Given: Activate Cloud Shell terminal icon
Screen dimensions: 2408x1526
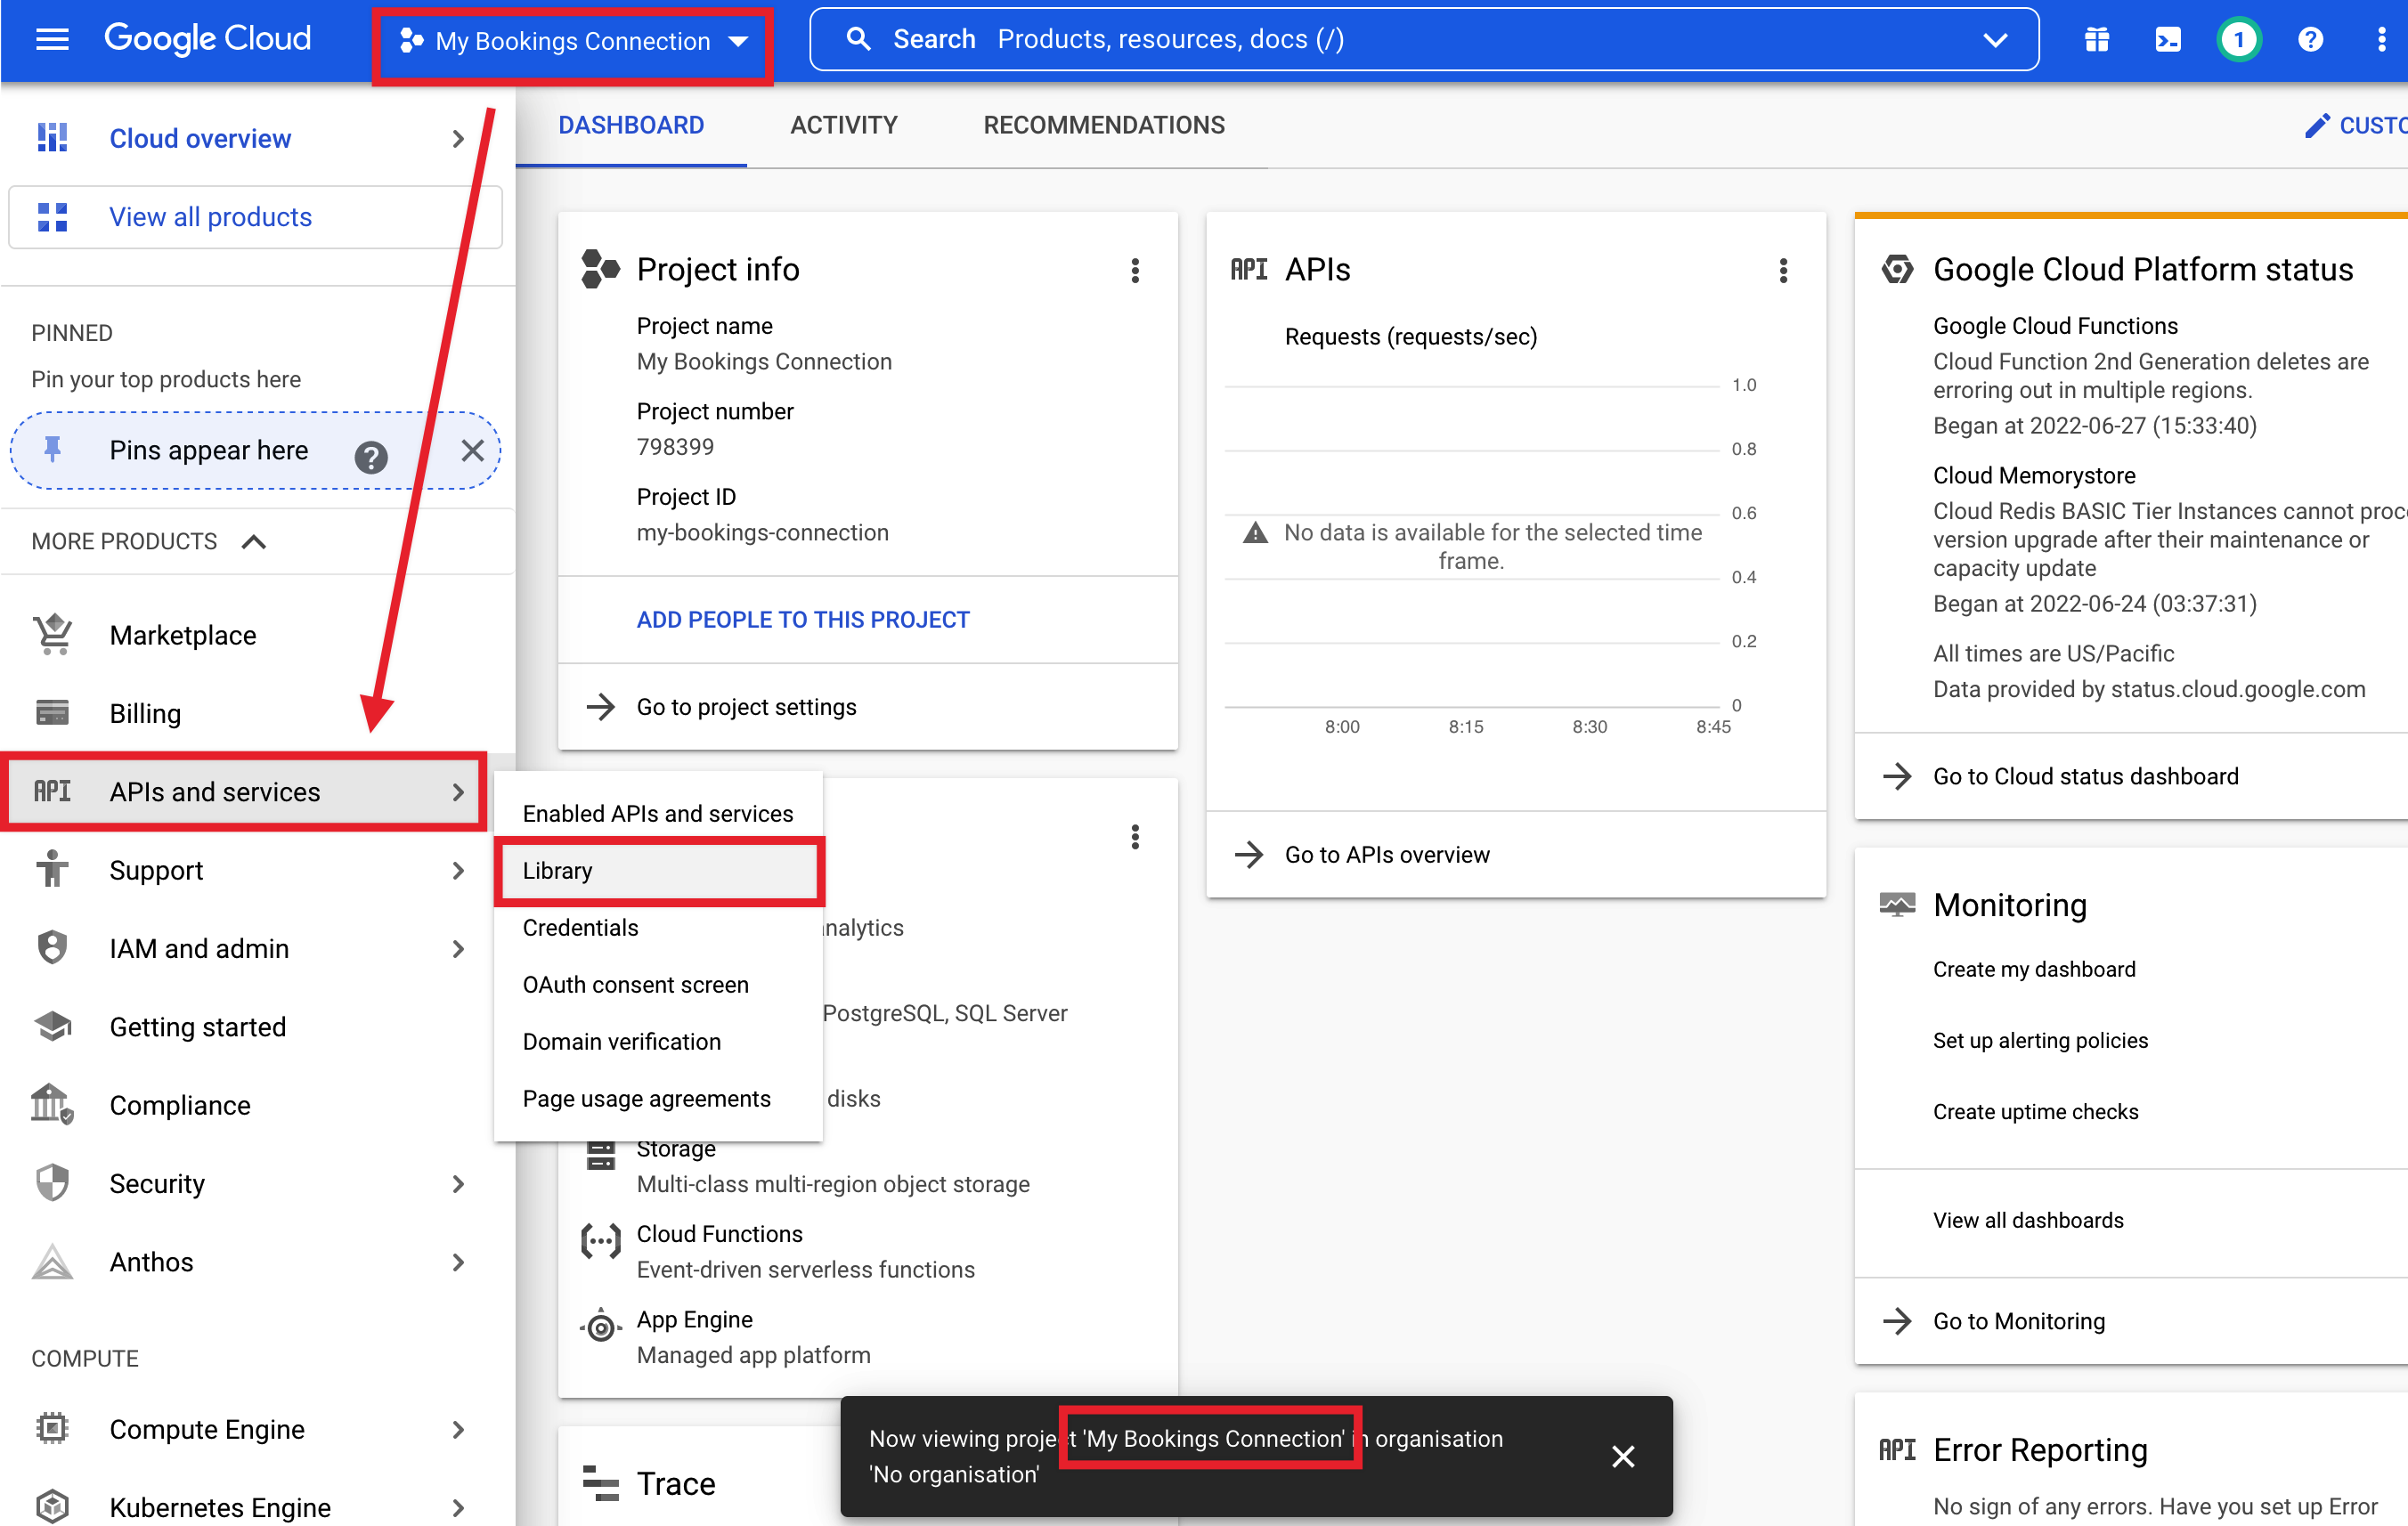Looking at the screenshot, I should click(x=2167, y=39).
